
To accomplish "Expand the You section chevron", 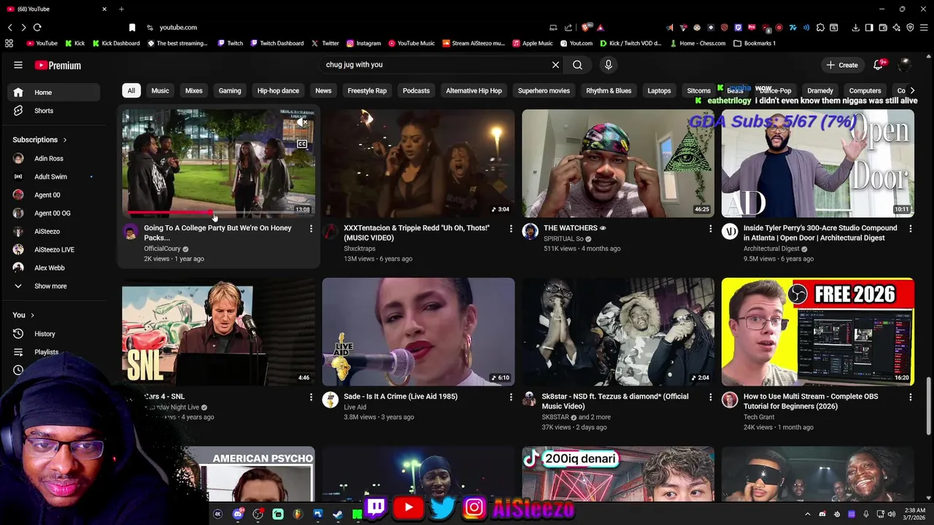I will click(x=32, y=316).
